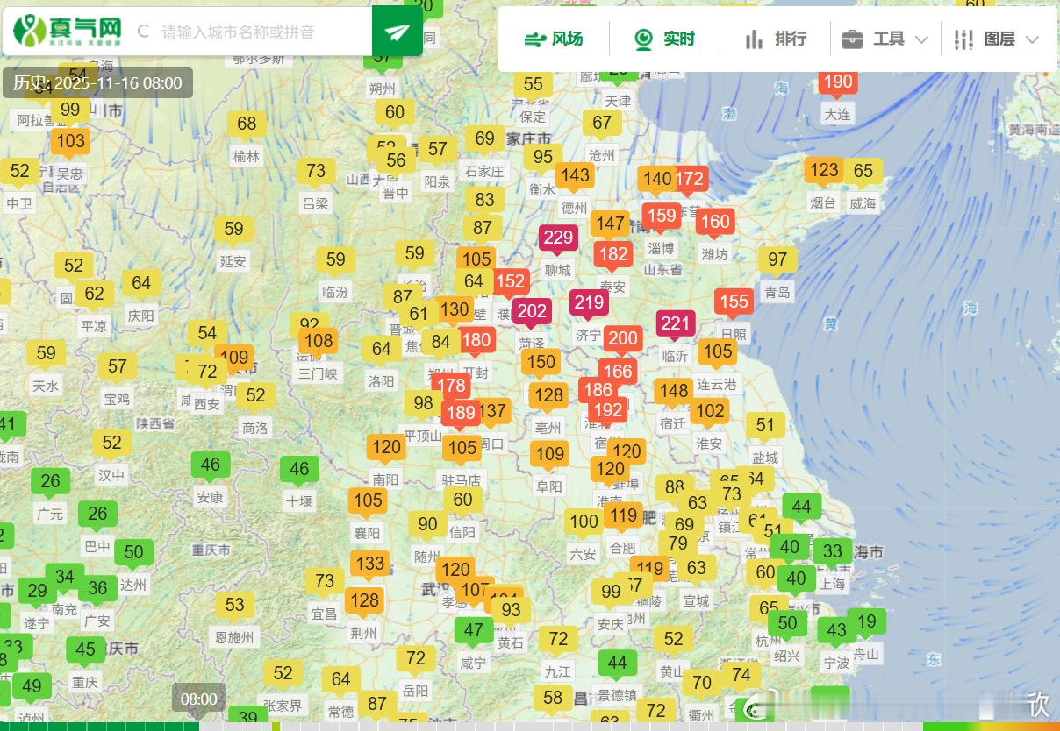Expand the 工具 tools dropdown

coord(885,39)
